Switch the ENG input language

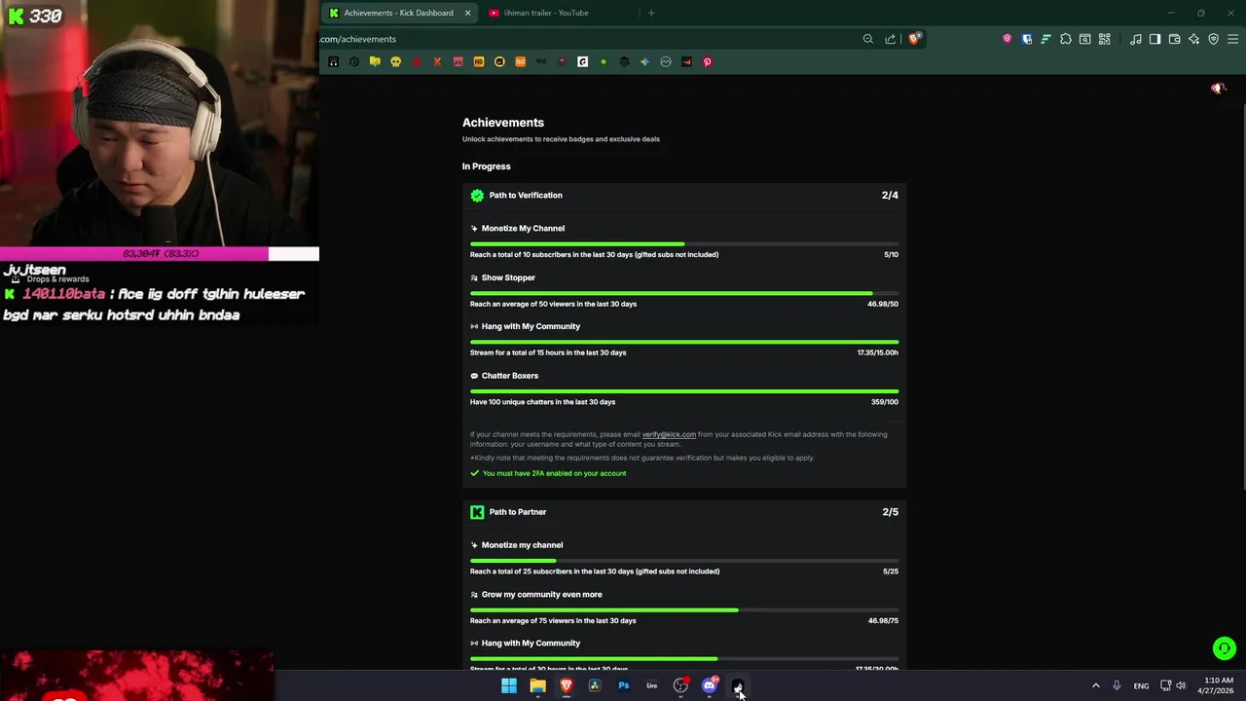(x=1141, y=685)
